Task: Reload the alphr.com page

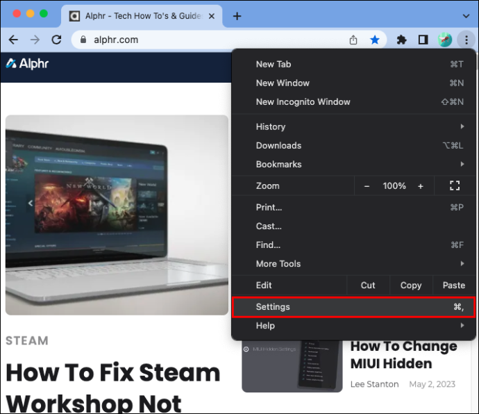Action: (56, 40)
